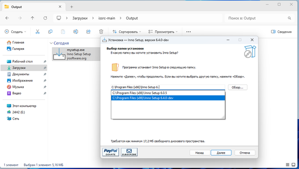The width and height of the screenshot is (299, 169).
Task: Open Главная in the sidebar
Action: [18, 42]
